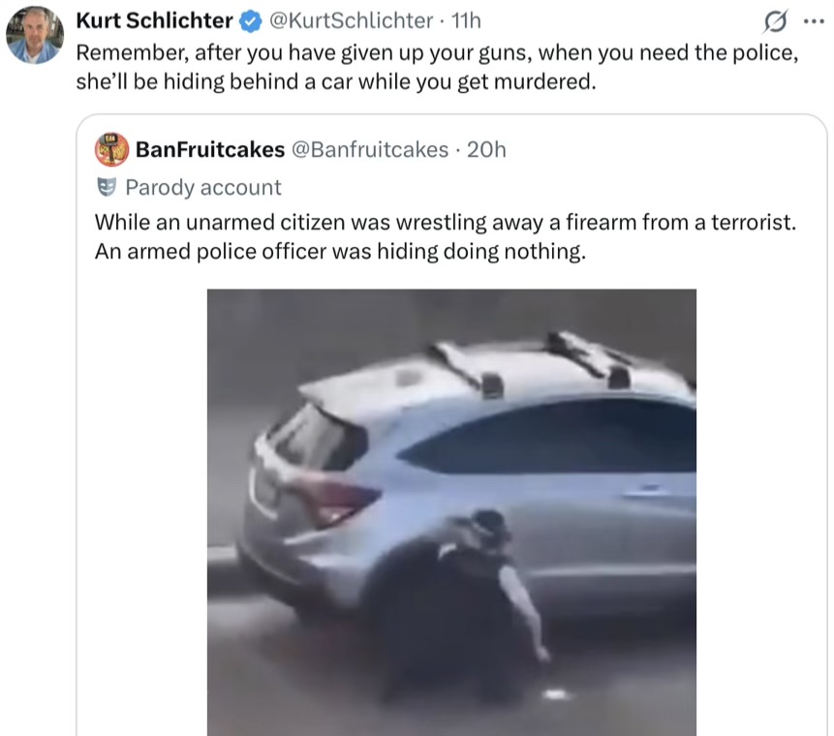Expand the three-dot more options menu
Image resolution: width=834 pixels, height=736 pixels.
(x=812, y=19)
